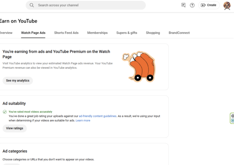
Task: Open the help question mark icon
Action: click(192, 5)
